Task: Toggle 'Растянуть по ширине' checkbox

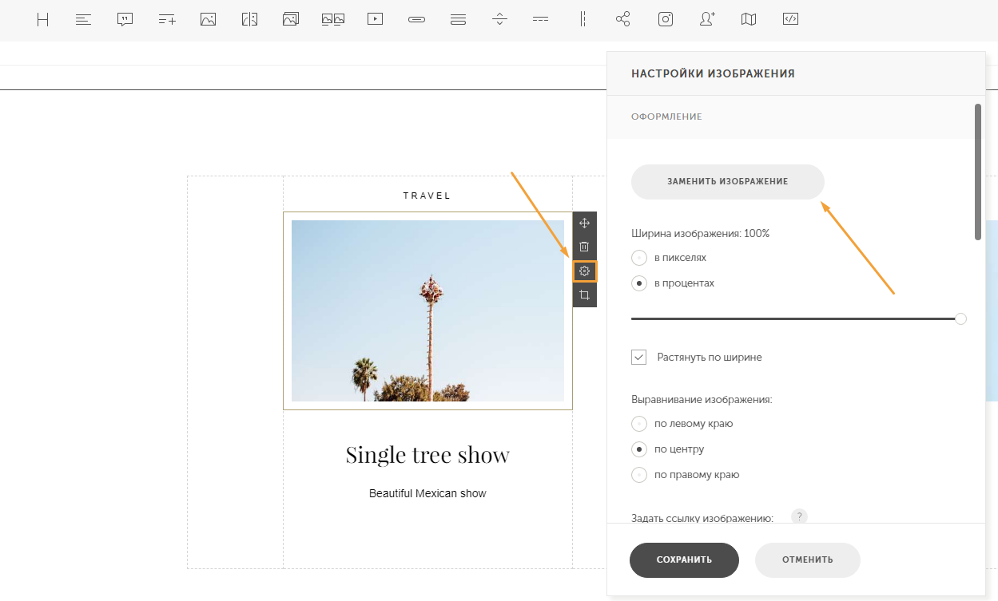Action: (x=639, y=358)
